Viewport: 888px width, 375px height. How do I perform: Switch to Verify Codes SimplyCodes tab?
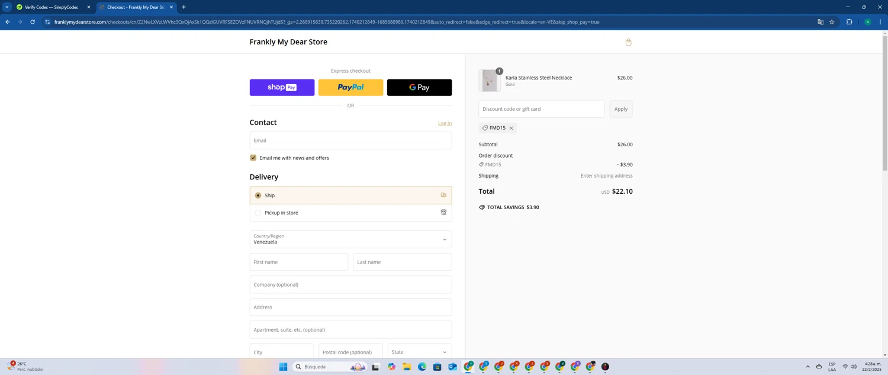[x=51, y=7]
